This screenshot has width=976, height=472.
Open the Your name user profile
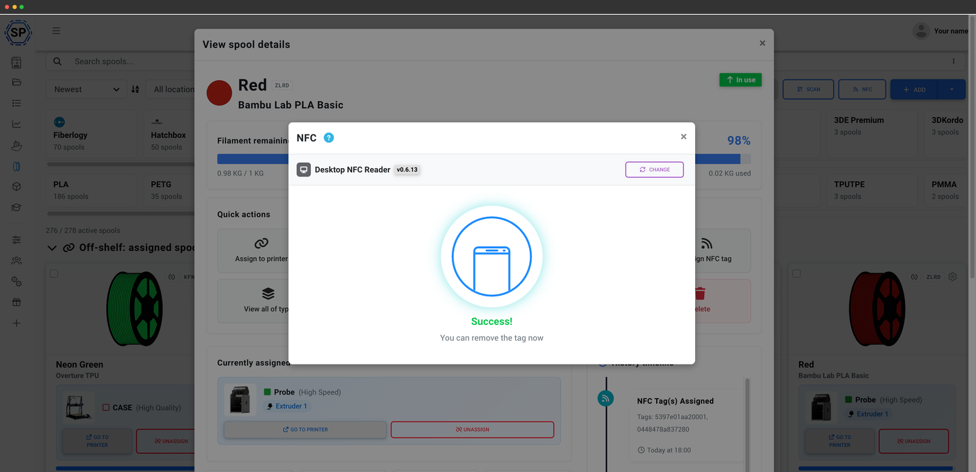[x=940, y=31]
